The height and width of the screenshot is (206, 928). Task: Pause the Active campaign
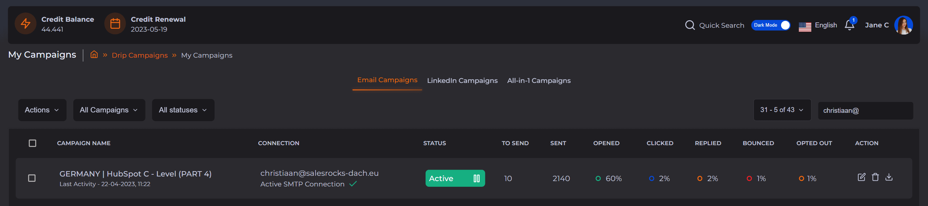476,179
